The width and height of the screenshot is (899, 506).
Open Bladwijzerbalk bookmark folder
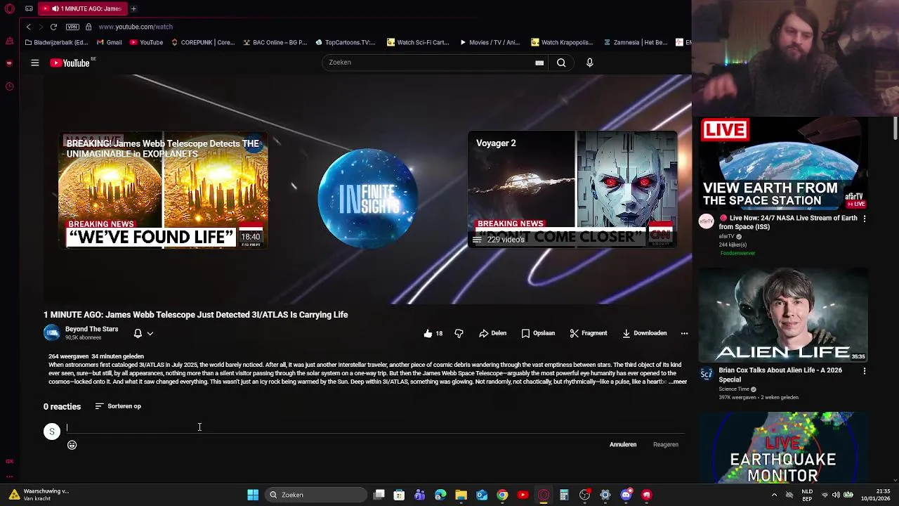click(x=56, y=42)
